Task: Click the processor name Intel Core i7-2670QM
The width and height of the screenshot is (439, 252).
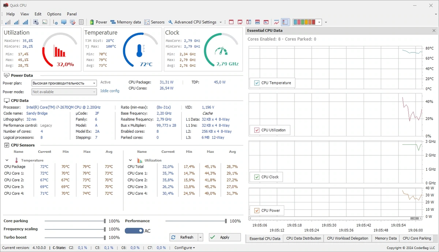Action: 63,108
